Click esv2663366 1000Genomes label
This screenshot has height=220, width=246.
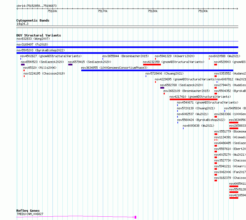[x=230, y=114]
